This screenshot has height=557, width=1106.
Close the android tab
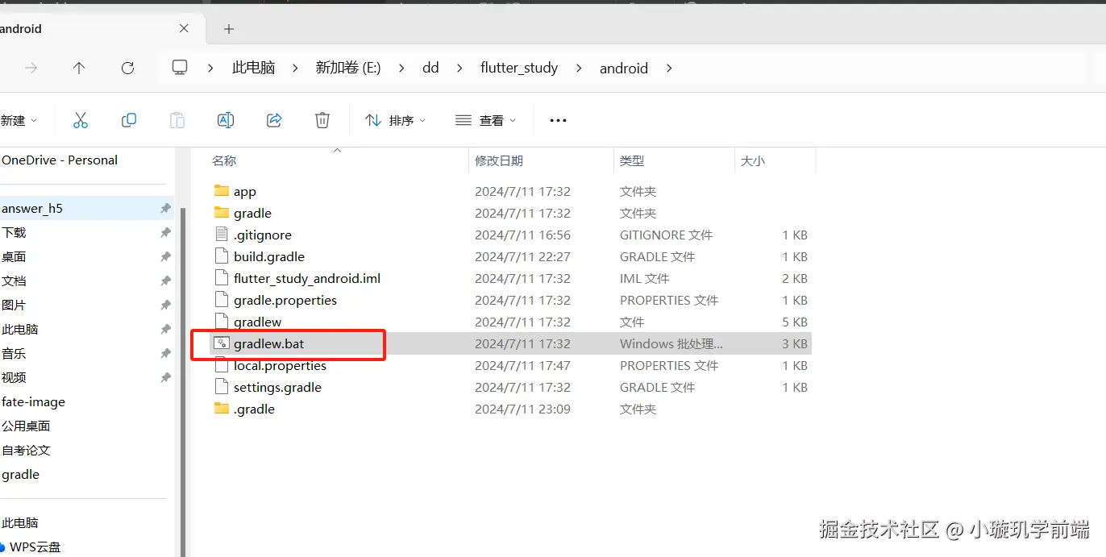point(184,28)
